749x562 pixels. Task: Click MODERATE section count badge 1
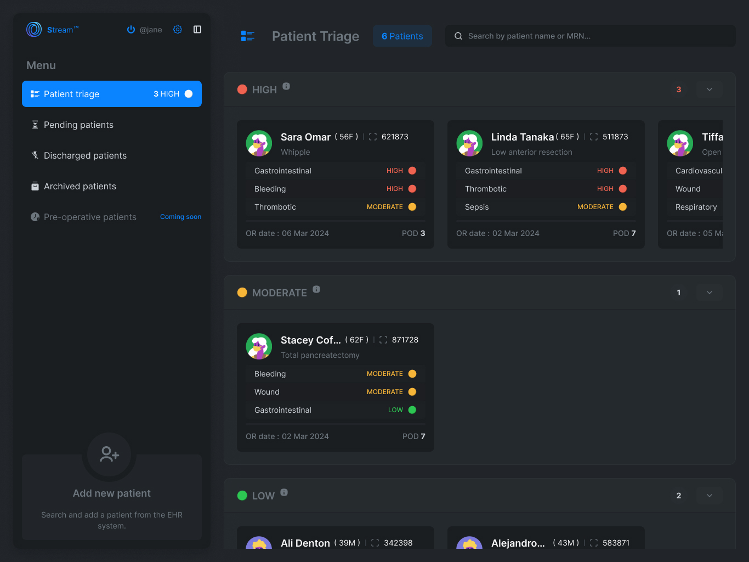(679, 293)
